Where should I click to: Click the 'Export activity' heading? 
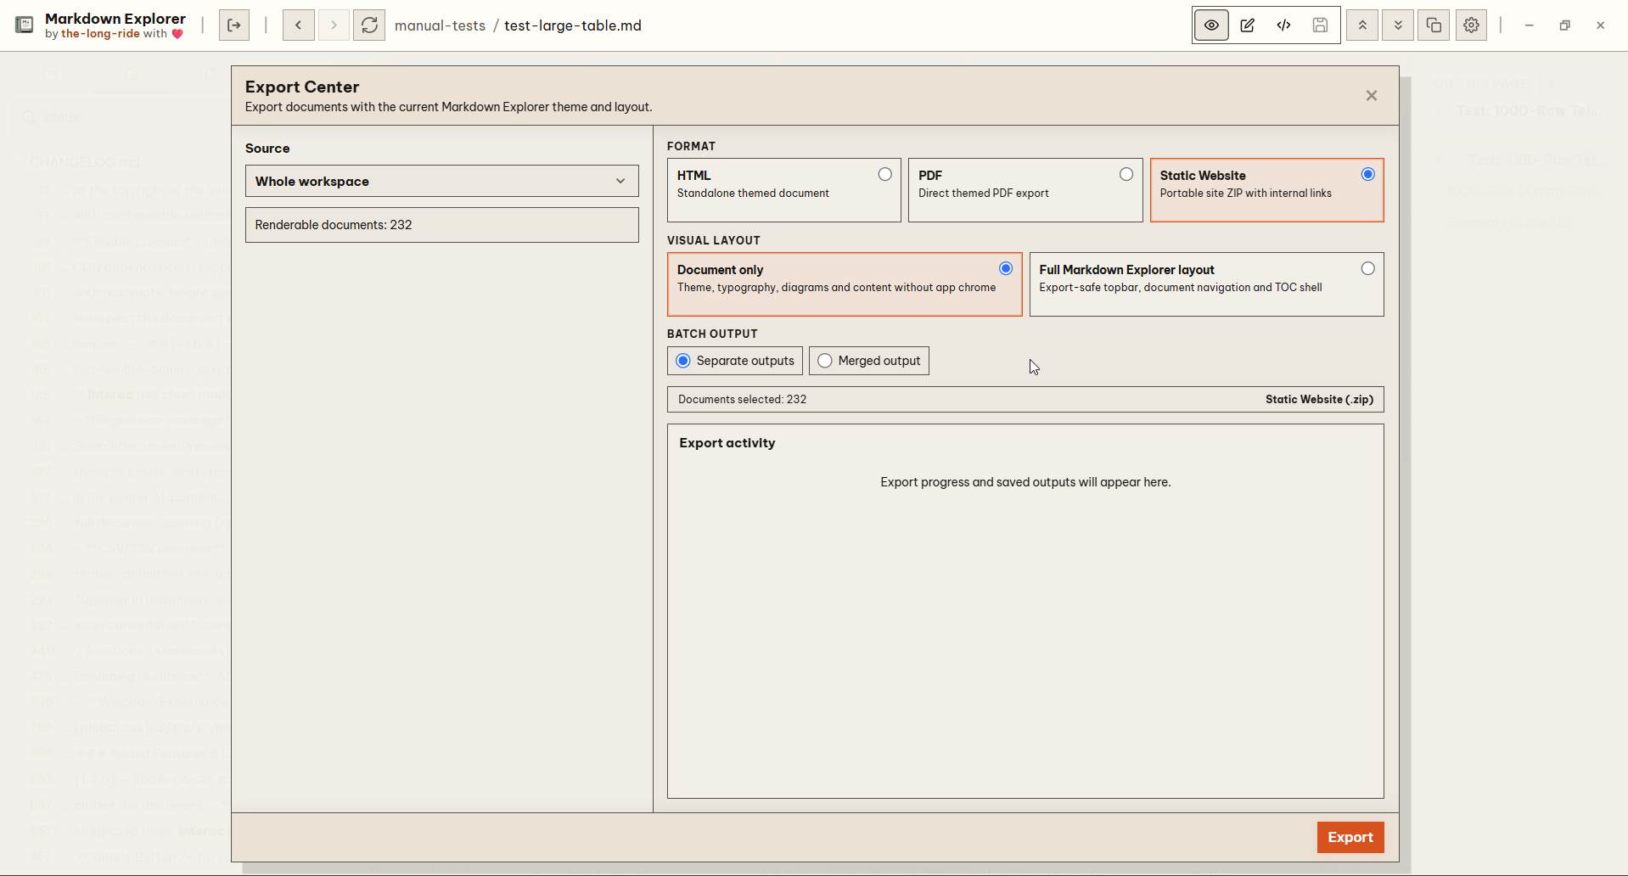point(727,443)
